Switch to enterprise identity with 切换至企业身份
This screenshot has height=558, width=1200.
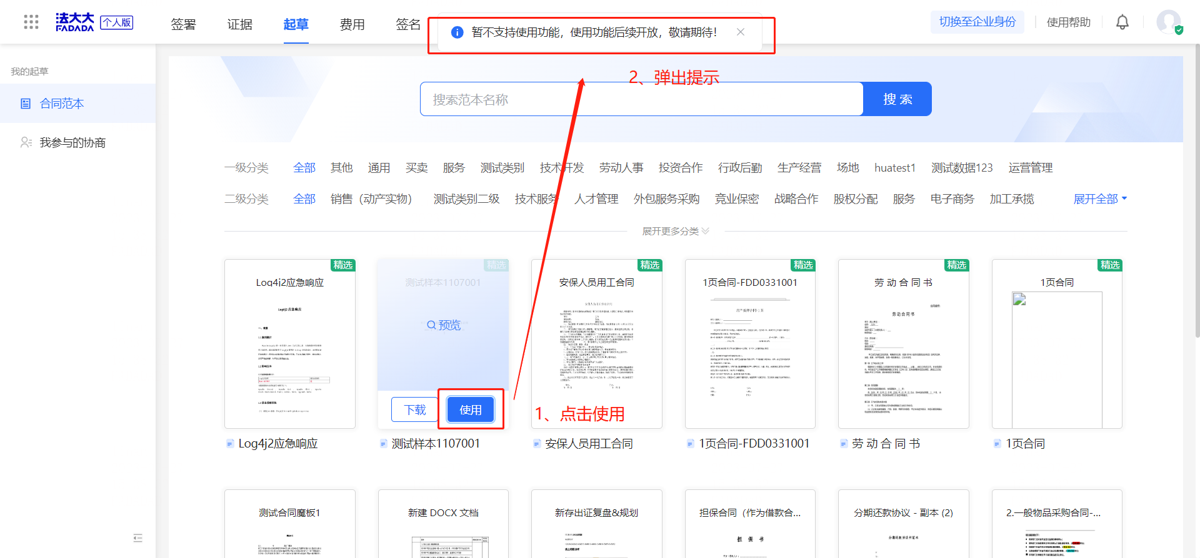point(977,22)
